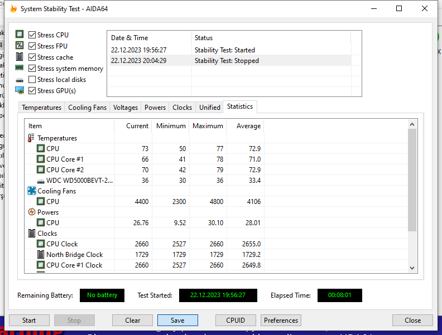Enable the Stress local disks checkbox
Image resolution: width=442 pixels, height=335 pixels.
tap(32, 80)
